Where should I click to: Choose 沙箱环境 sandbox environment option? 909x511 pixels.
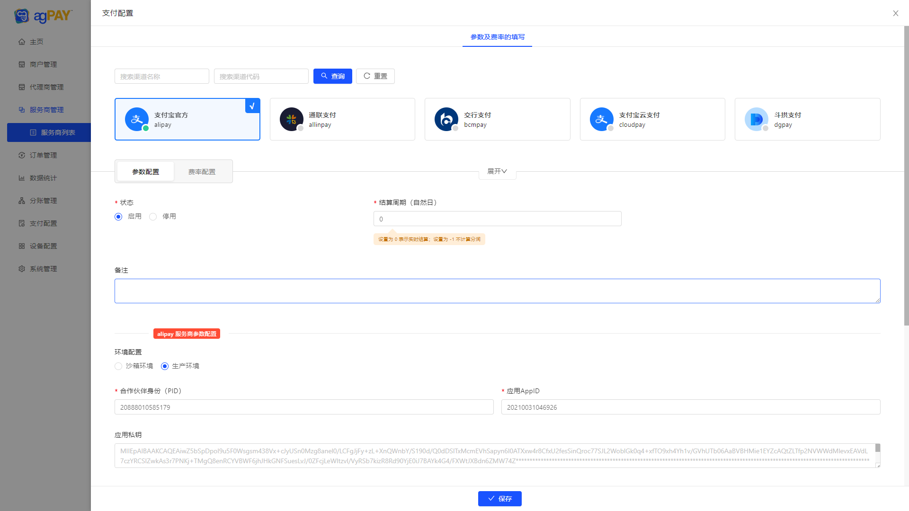(x=118, y=366)
